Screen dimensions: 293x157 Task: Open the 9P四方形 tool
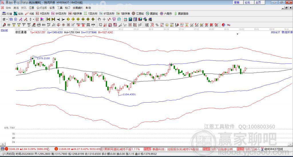tap(59, 14)
